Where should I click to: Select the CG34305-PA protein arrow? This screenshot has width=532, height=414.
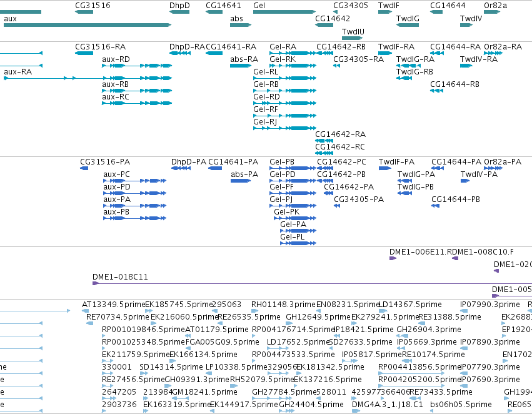click(x=337, y=206)
